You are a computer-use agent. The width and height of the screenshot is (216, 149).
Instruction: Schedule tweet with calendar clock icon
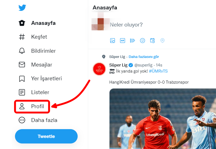coord(152,41)
